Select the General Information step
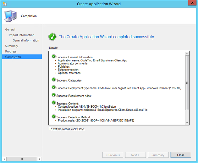Screen dimensions: 198x163 (26, 41)
